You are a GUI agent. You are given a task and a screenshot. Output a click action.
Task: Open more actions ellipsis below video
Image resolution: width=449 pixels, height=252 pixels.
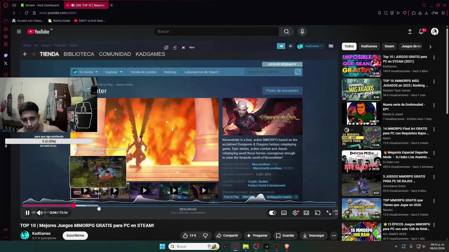tap(334, 236)
